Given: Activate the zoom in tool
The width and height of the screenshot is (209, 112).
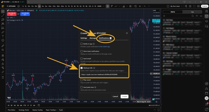Looking at the screenshot, I should click(3, 50).
